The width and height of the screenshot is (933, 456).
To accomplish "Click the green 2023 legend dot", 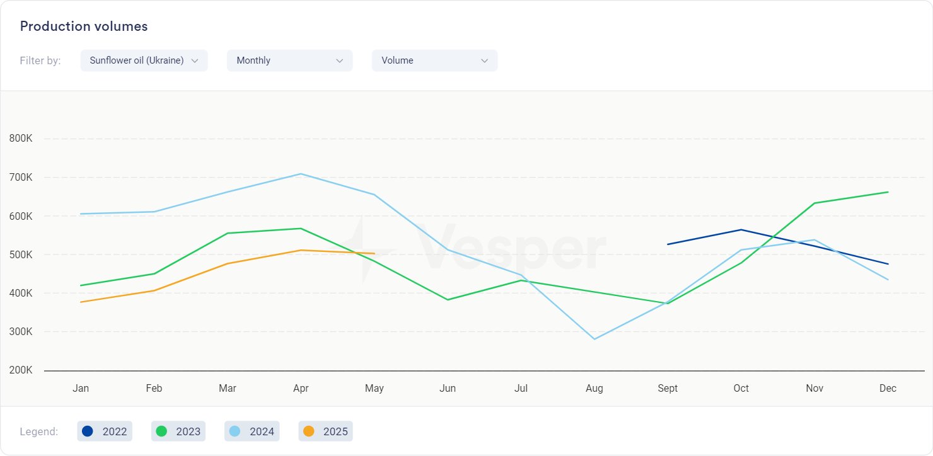I will [x=161, y=431].
